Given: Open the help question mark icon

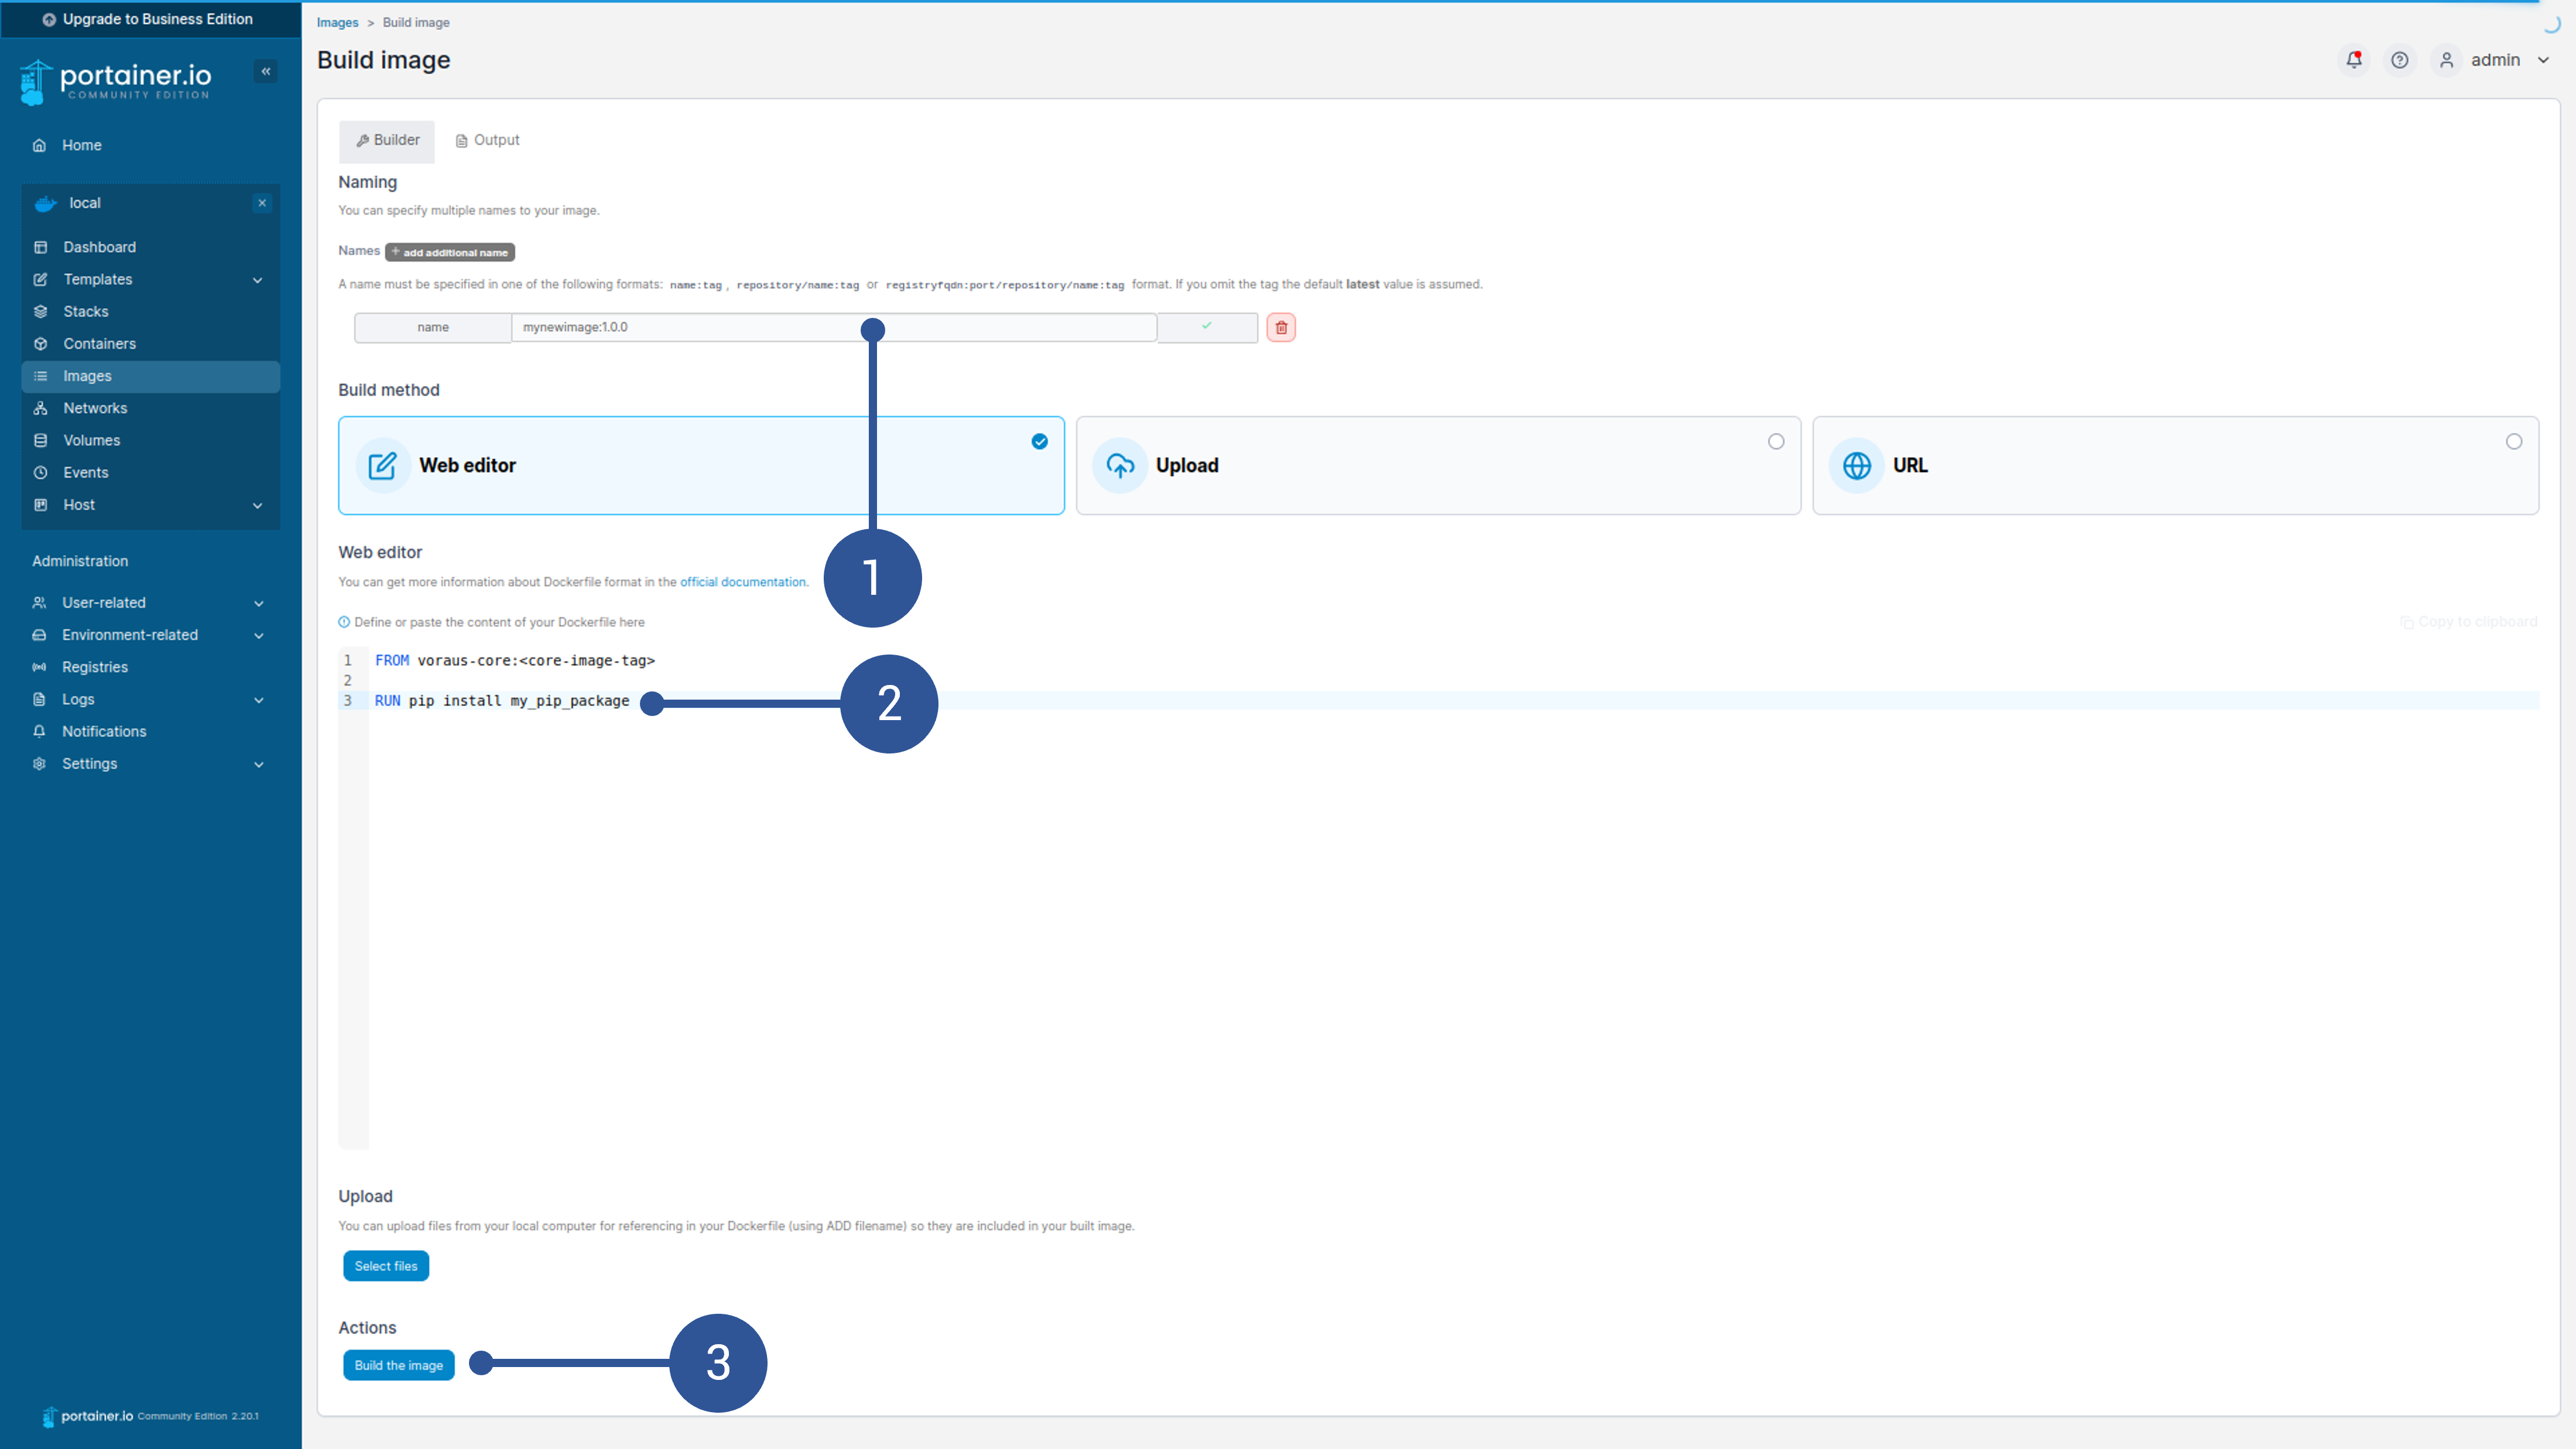Looking at the screenshot, I should coord(2399,60).
